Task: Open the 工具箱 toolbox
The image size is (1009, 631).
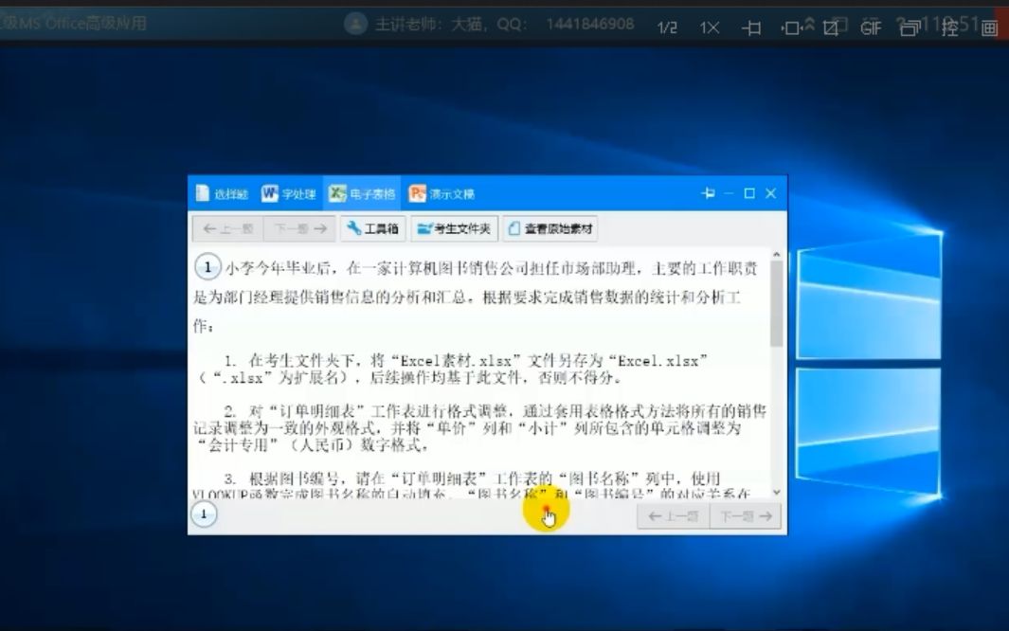Action: pos(372,227)
